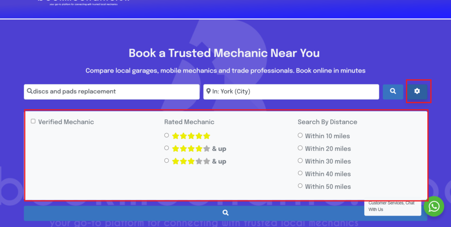This screenshot has height=227, width=451.
Task: Click the Customer Services chat bubble
Action: point(392,206)
